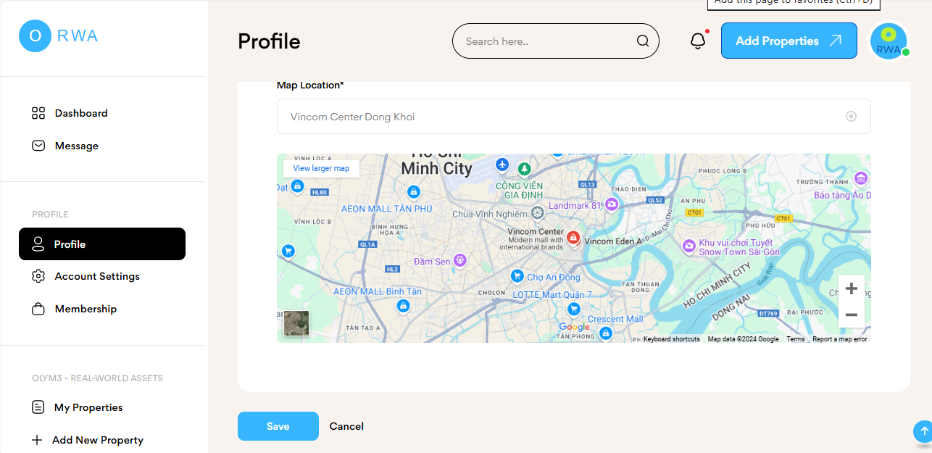This screenshot has width=932, height=453.
Task: Click the Công Viên Gia Định park marker
Action: [x=524, y=168]
